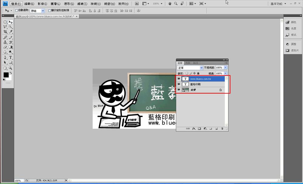Select the Gradient tool

pos(11,47)
